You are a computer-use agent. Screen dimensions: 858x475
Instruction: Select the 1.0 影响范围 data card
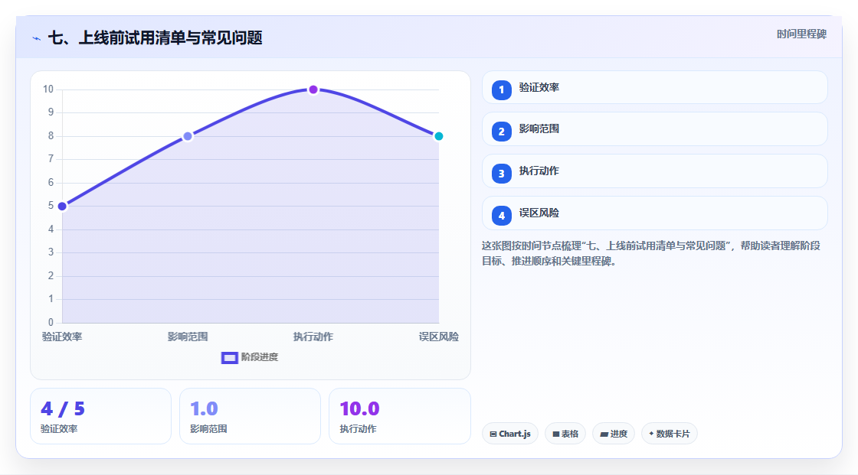click(250, 416)
